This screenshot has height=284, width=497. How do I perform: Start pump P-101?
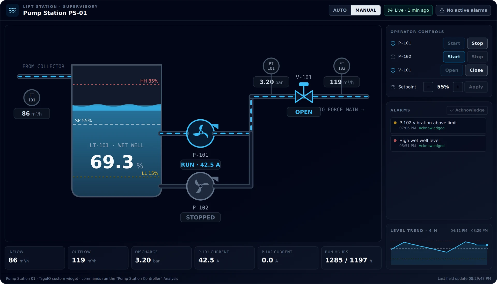(454, 43)
